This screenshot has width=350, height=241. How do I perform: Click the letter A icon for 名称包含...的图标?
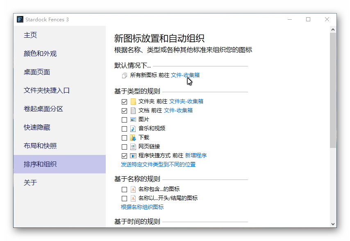pyautogui.click(x=133, y=189)
